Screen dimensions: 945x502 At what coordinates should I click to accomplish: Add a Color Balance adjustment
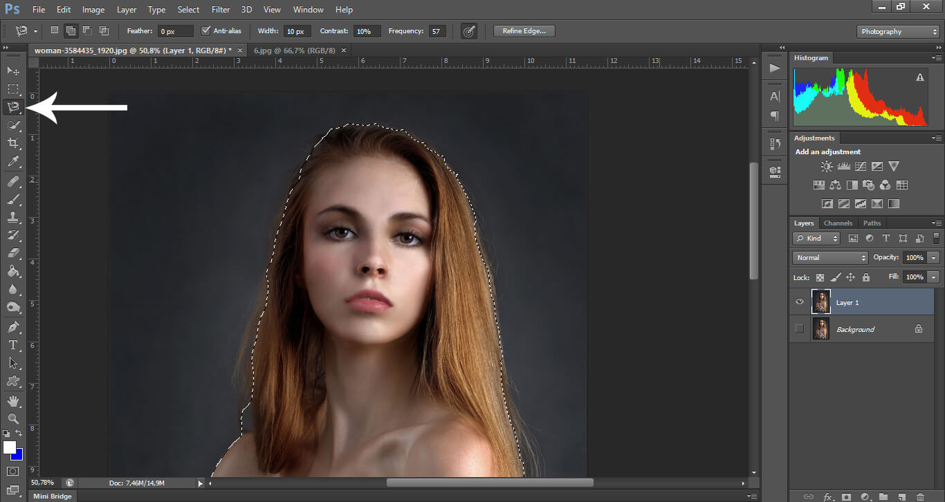click(x=835, y=185)
